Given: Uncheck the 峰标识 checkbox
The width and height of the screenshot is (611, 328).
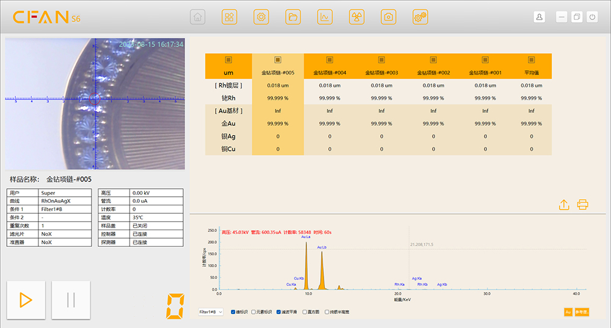Looking at the screenshot, I should tap(233, 312).
